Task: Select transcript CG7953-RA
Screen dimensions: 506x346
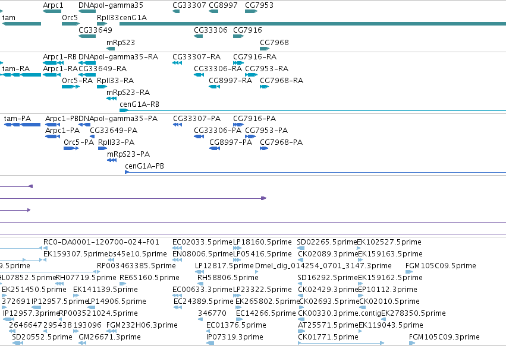Action: [266, 69]
